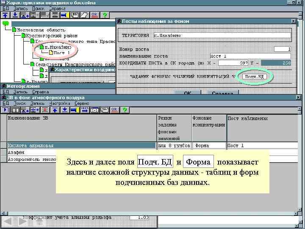Image resolution: width=305 pixels, height=229 pixels.
Task: Click the Форма cell for Кислота акриловая
Action: [x=209, y=145]
